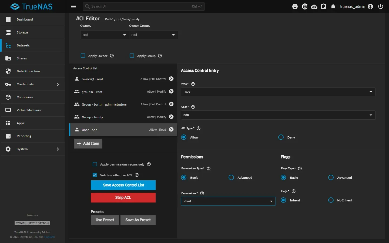The width and height of the screenshot is (389, 243).
Task: Select the Deny ACL type radio
Action: click(281, 137)
